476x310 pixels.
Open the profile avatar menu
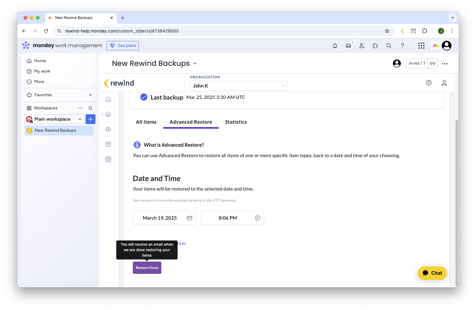coord(447,46)
